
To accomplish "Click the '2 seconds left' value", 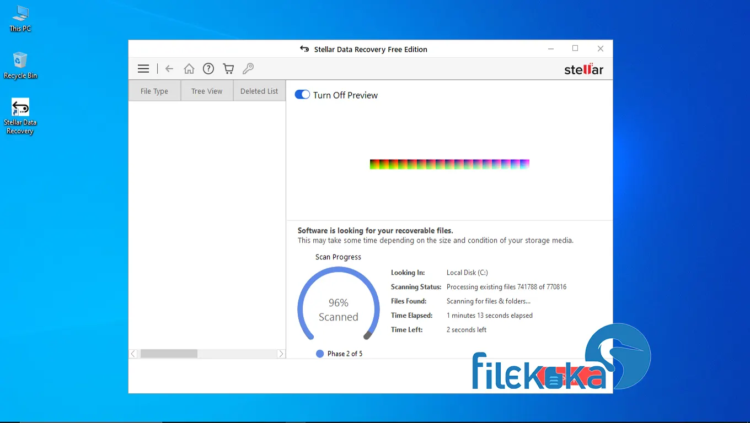I will click(467, 330).
